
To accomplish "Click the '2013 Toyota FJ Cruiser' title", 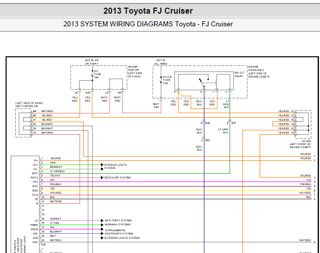I will pyautogui.click(x=148, y=11).
